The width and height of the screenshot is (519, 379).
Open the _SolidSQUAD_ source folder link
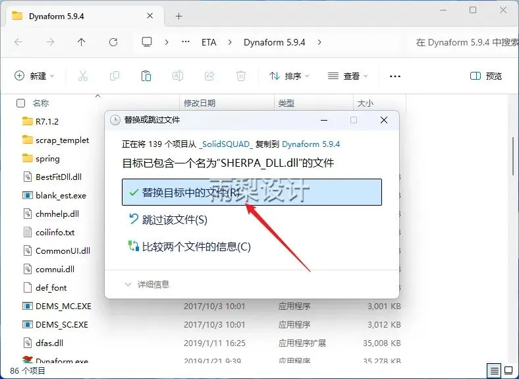tap(226, 144)
